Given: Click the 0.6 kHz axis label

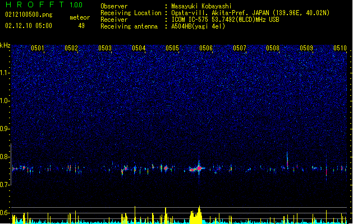Looking at the screenshot, I should tap(5, 213).
